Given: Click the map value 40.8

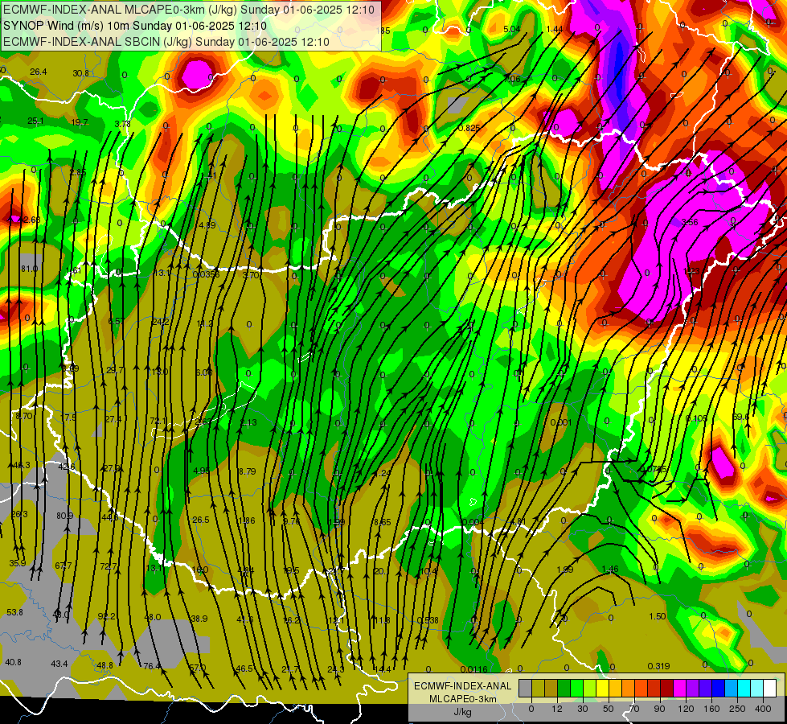Looking at the screenshot, I should (13, 662).
